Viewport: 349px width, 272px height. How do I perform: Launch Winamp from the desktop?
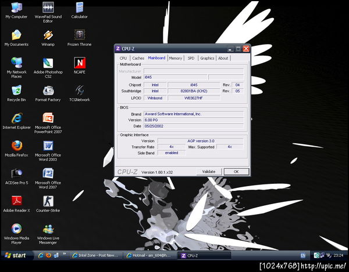48,38
